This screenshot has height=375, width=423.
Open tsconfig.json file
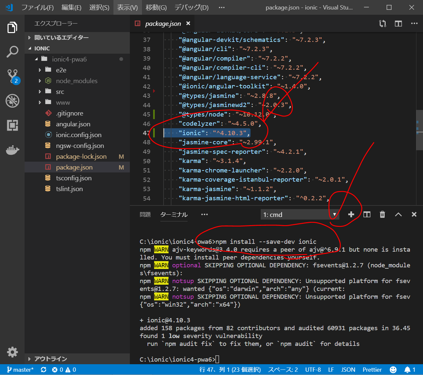click(77, 178)
